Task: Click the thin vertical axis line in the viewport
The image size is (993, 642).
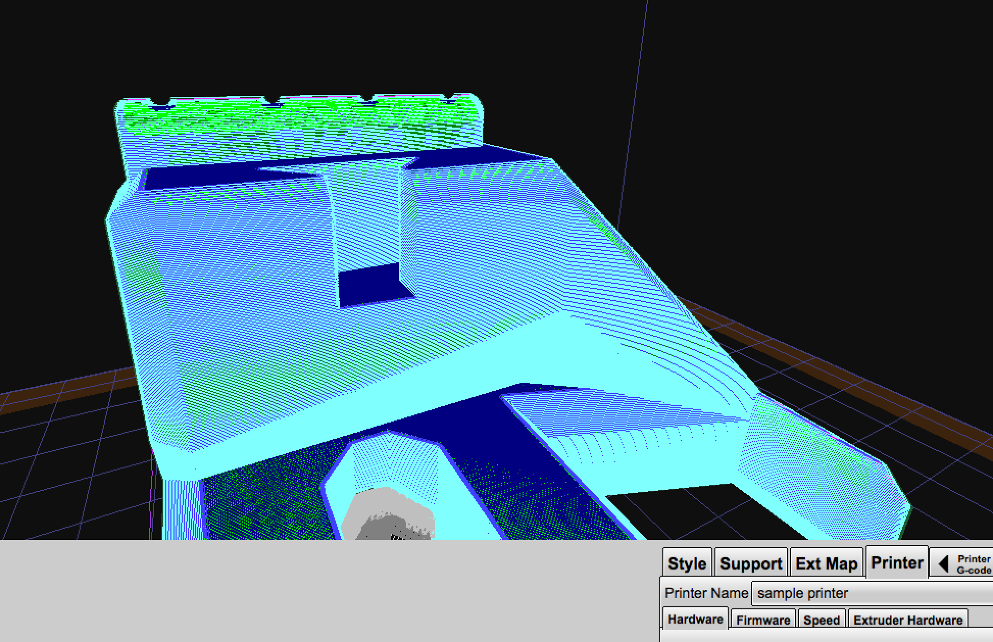Action: tap(635, 102)
